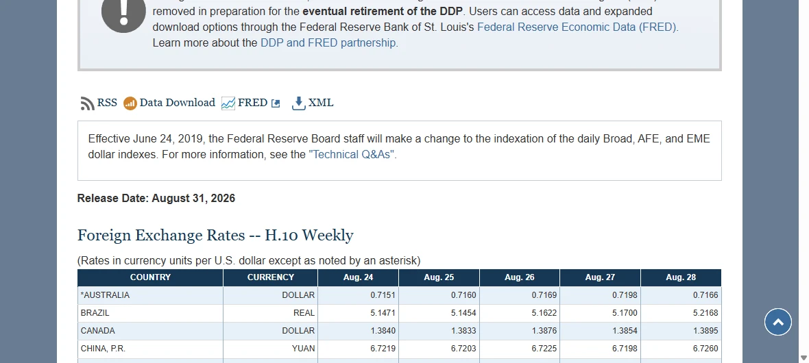Image resolution: width=809 pixels, height=363 pixels.
Task: Click the Aug. 25 column header
Action: (439, 277)
